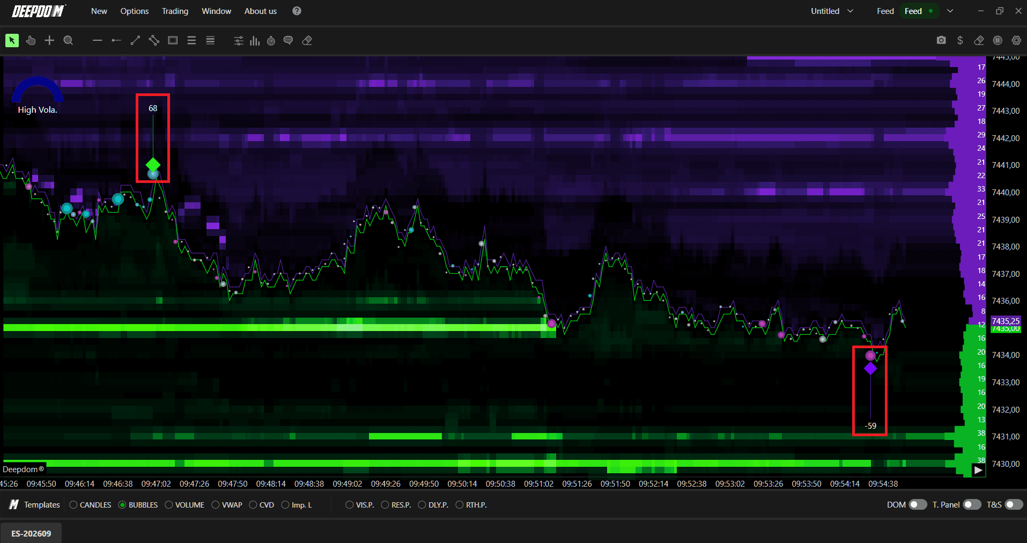The width and height of the screenshot is (1027, 543).
Task: Click the help question mark icon
Action: click(297, 11)
